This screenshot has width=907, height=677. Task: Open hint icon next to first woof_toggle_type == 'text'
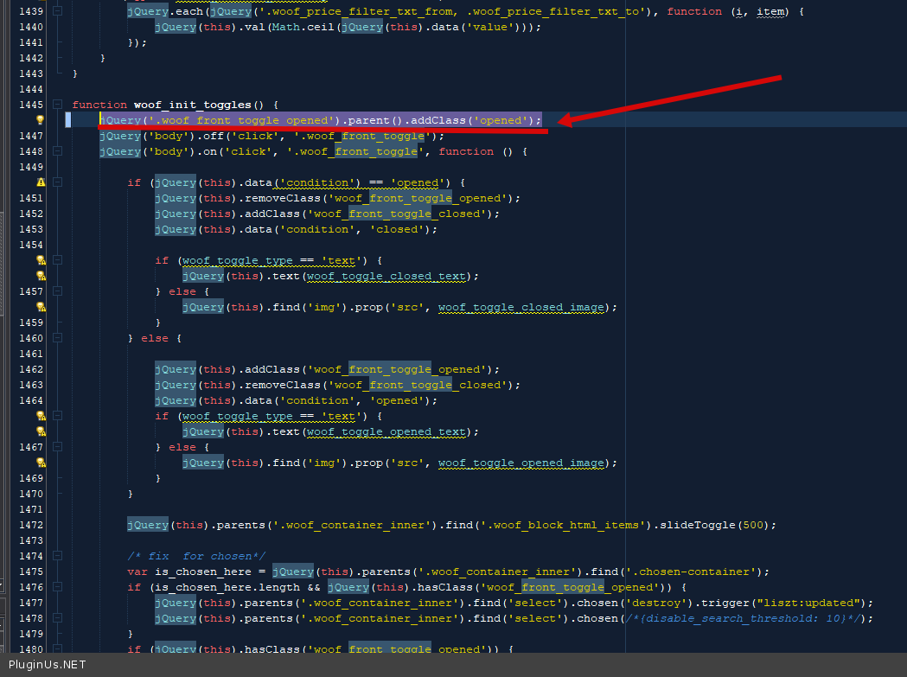[40, 260]
